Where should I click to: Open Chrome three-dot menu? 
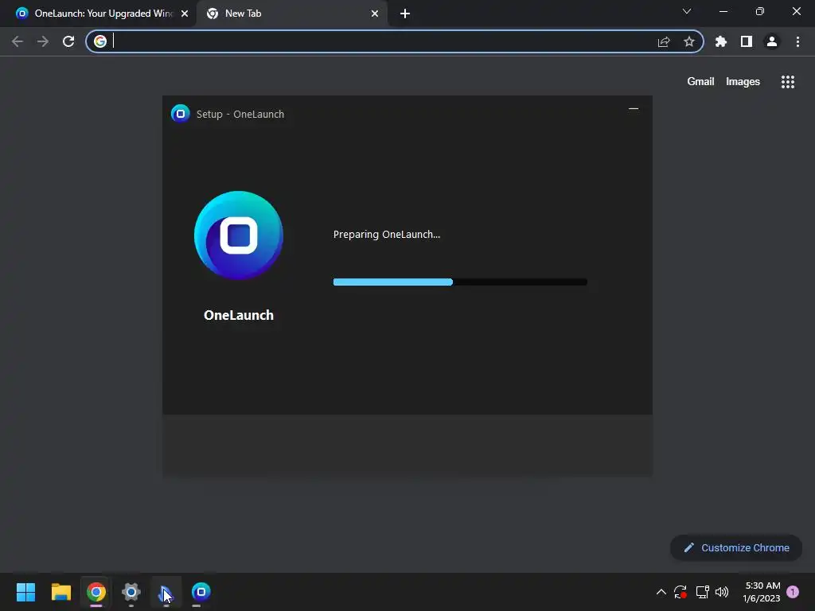click(797, 41)
